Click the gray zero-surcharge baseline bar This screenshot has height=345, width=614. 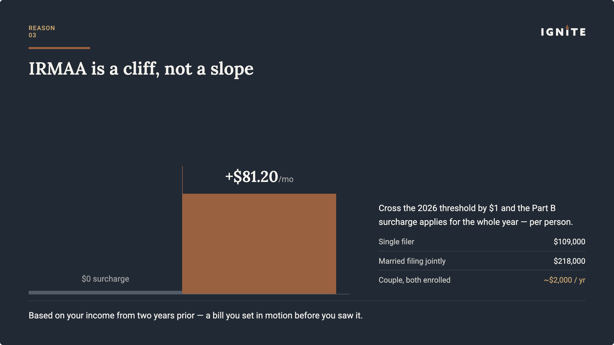[x=105, y=292]
